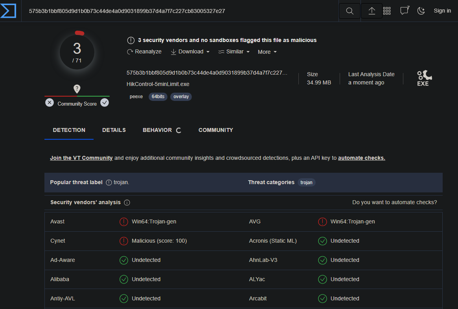Click the VirusTotal sigma logo

point(8,11)
